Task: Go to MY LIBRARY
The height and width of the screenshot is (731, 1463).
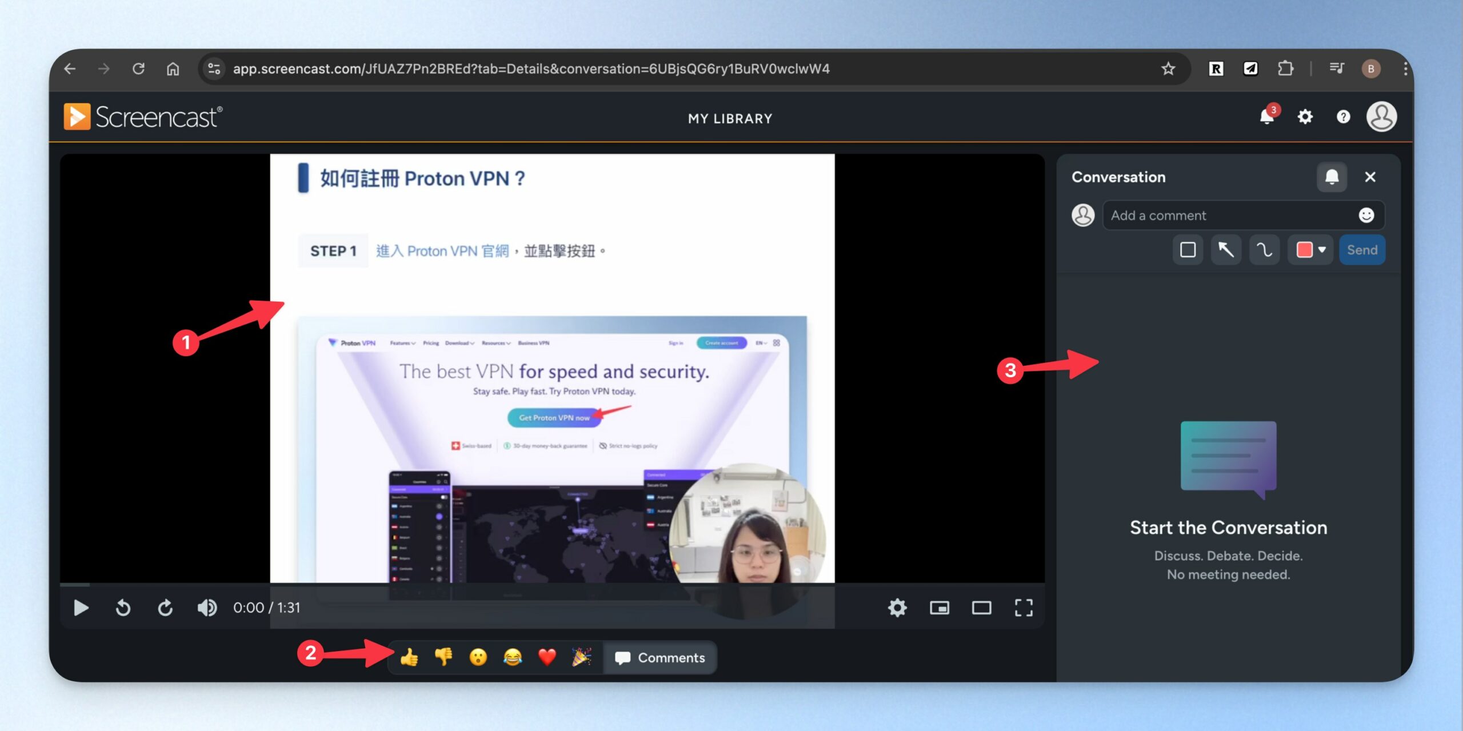Action: point(730,118)
